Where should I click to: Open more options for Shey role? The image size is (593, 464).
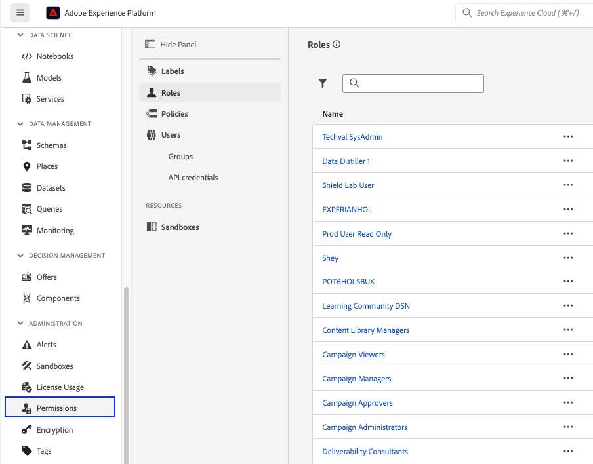click(568, 258)
